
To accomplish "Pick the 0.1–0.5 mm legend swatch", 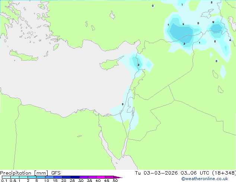I will coord(6,177).
